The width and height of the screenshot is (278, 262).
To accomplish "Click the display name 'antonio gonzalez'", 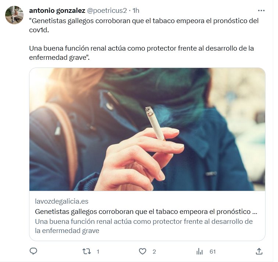I will tap(57, 11).
